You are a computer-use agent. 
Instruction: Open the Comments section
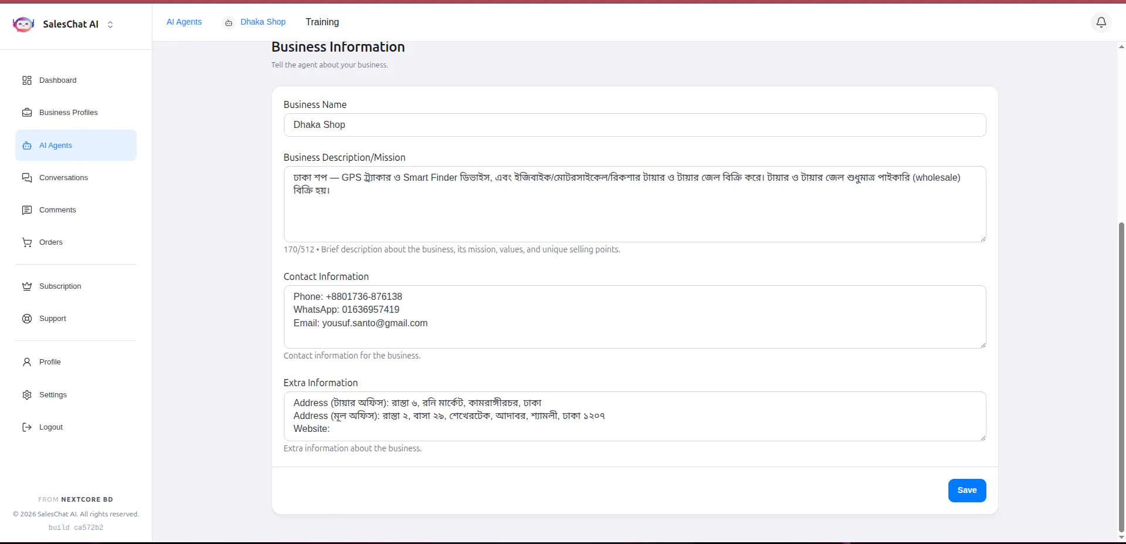tap(76, 210)
